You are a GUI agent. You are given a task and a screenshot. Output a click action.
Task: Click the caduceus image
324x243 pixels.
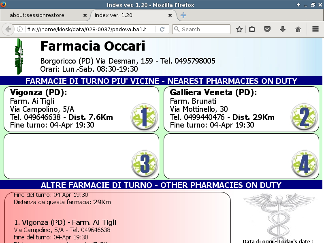tap(278, 215)
